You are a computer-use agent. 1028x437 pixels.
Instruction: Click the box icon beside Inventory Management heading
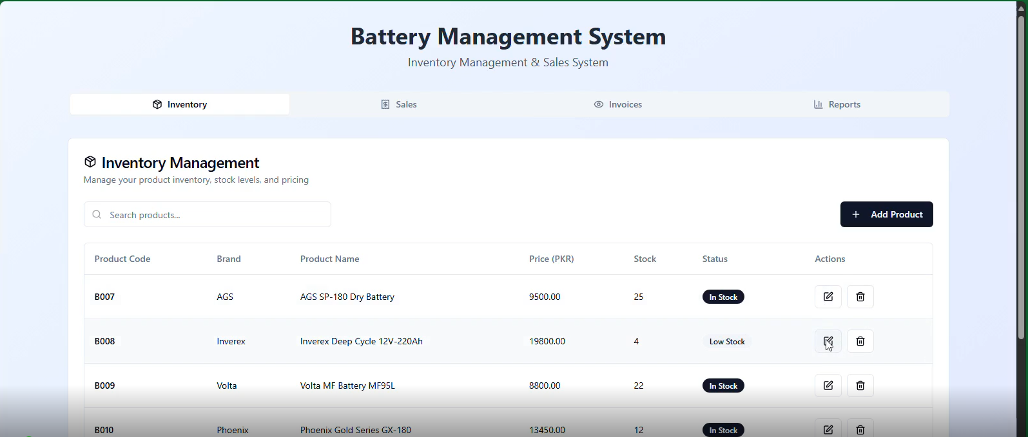[90, 162]
